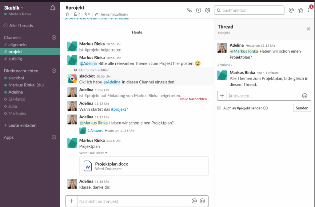Star the #projekt channel
The height and width of the screenshot is (207, 315).
coord(67,14)
